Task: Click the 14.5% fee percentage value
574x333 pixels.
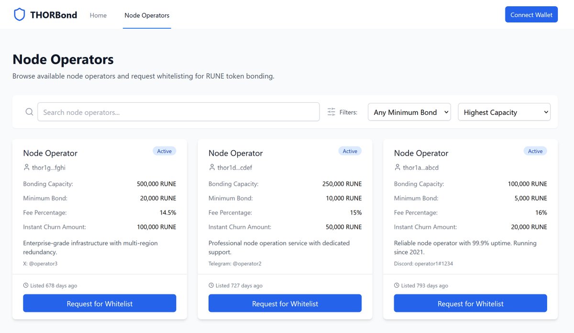Action: pos(168,212)
